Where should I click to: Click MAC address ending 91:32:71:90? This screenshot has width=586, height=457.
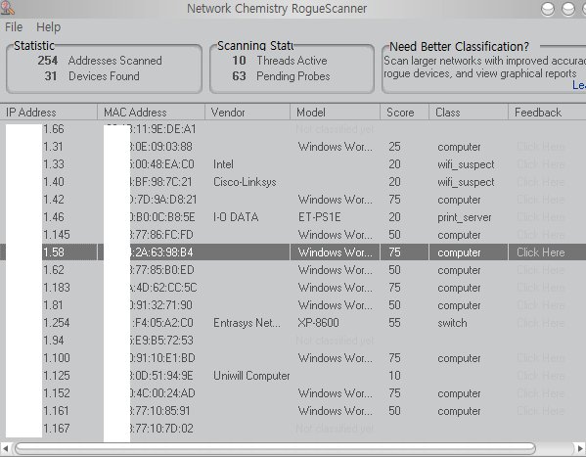click(x=161, y=305)
